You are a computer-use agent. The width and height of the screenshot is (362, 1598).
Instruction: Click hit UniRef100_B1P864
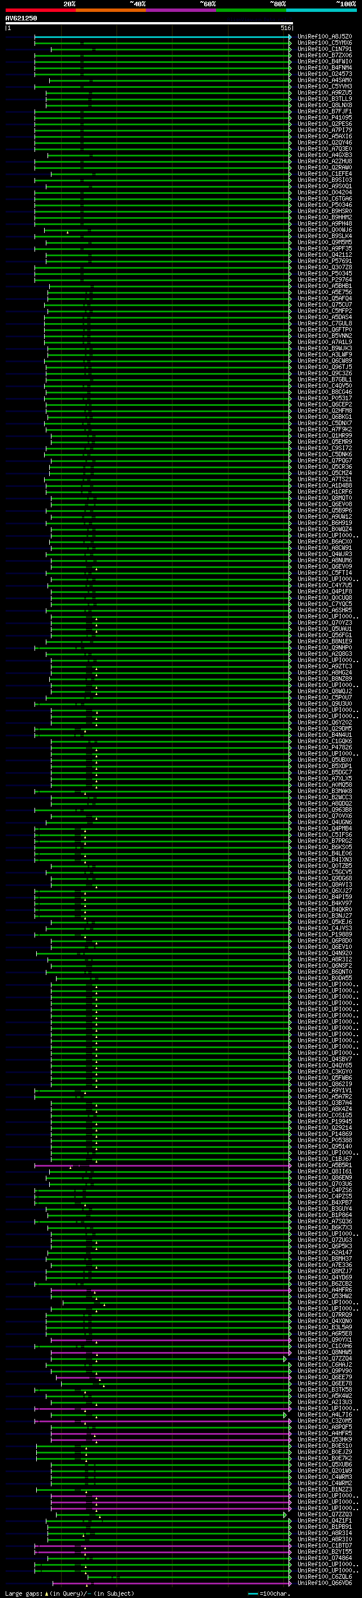coord(325,1215)
